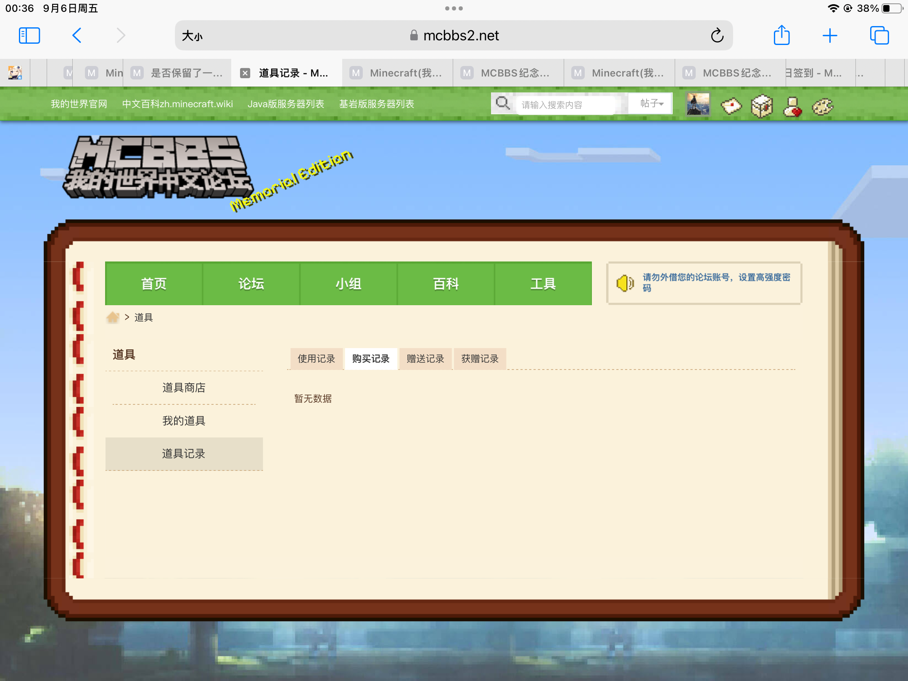Go to 工具 in main navigation
This screenshot has height=681, width=908.
pyautogui.click(x=543, y=284)
